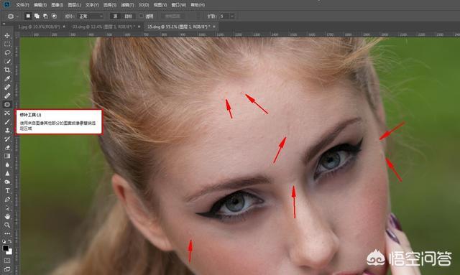This screenshot has height=275, width=460.
Task: Open the 编辑(E) menu
Action: coord(40,5)
